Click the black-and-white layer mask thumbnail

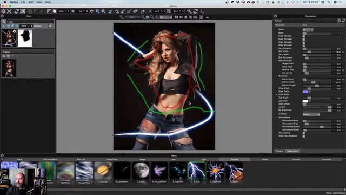click(x=25, y=38)
